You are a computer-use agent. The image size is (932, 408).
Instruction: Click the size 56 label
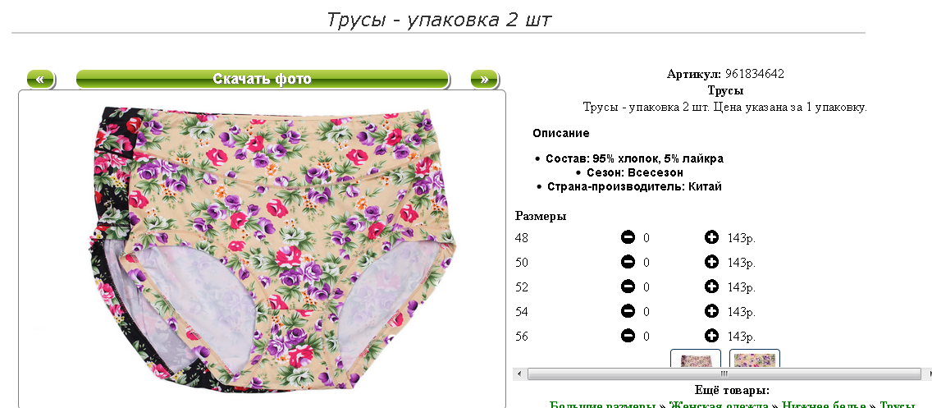(x=521, y=336)
